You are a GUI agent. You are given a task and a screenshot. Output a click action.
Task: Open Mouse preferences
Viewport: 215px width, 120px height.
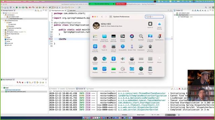tap(159, 60)
